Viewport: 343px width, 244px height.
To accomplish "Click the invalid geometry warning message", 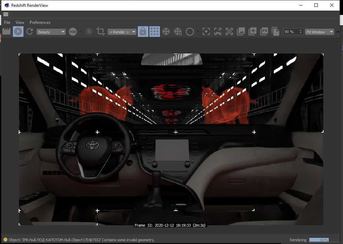I will (x=82, y=240).
